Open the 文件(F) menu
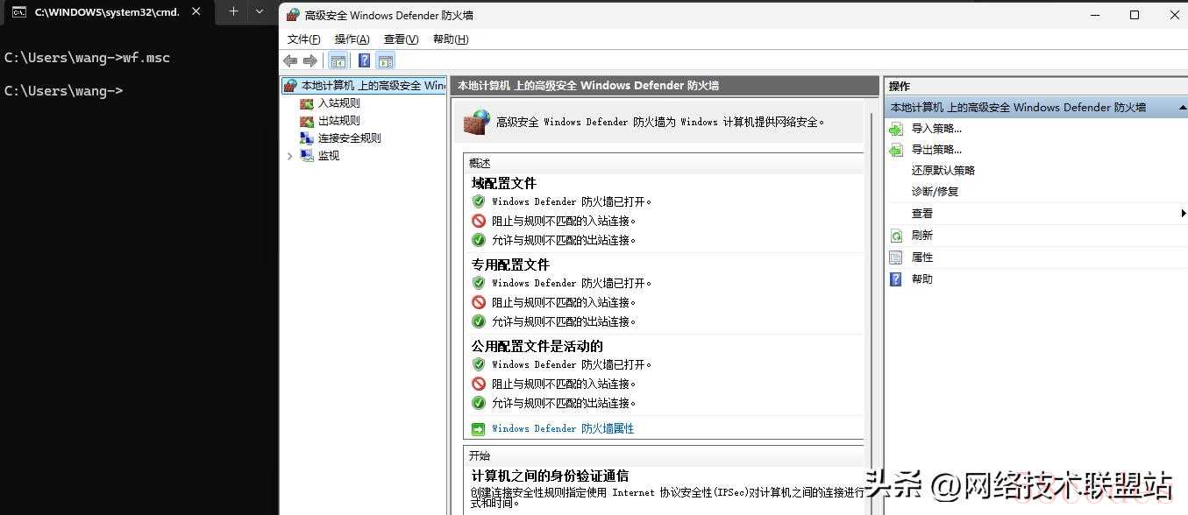The image size is (1188, 515). (x=303, y=39)
